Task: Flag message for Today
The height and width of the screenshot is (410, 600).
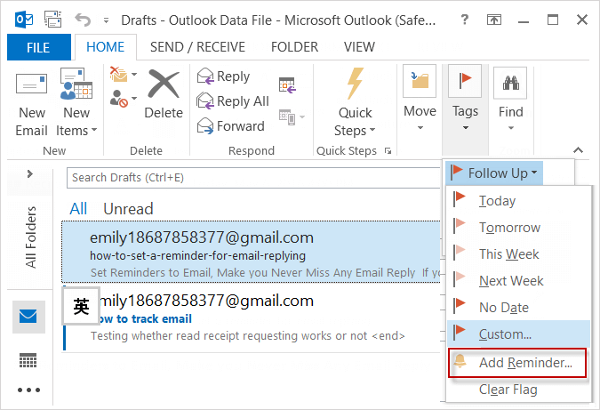Action: click(517, 201)
